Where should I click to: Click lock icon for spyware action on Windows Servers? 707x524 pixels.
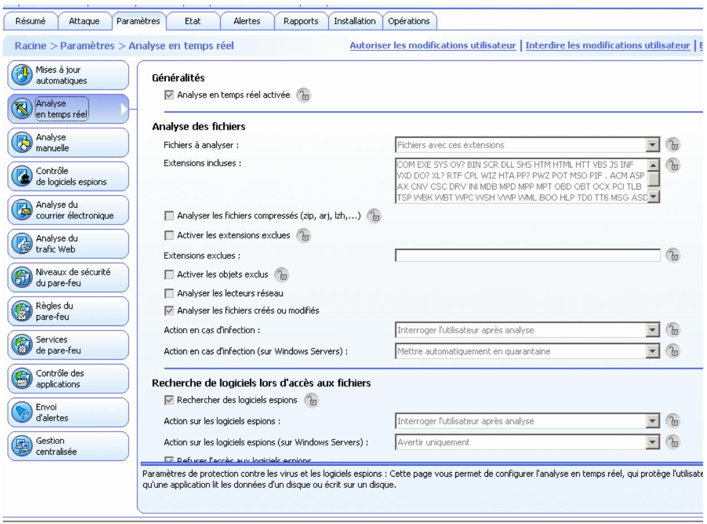coord(671,443)
